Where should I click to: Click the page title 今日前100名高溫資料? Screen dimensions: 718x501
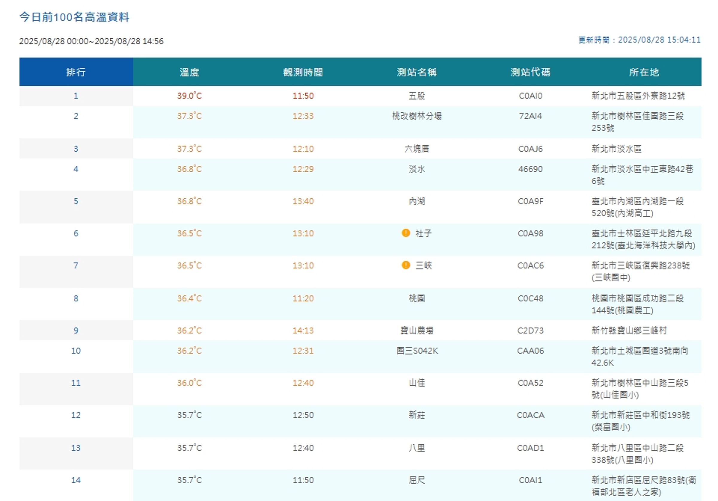click(74, 17)
